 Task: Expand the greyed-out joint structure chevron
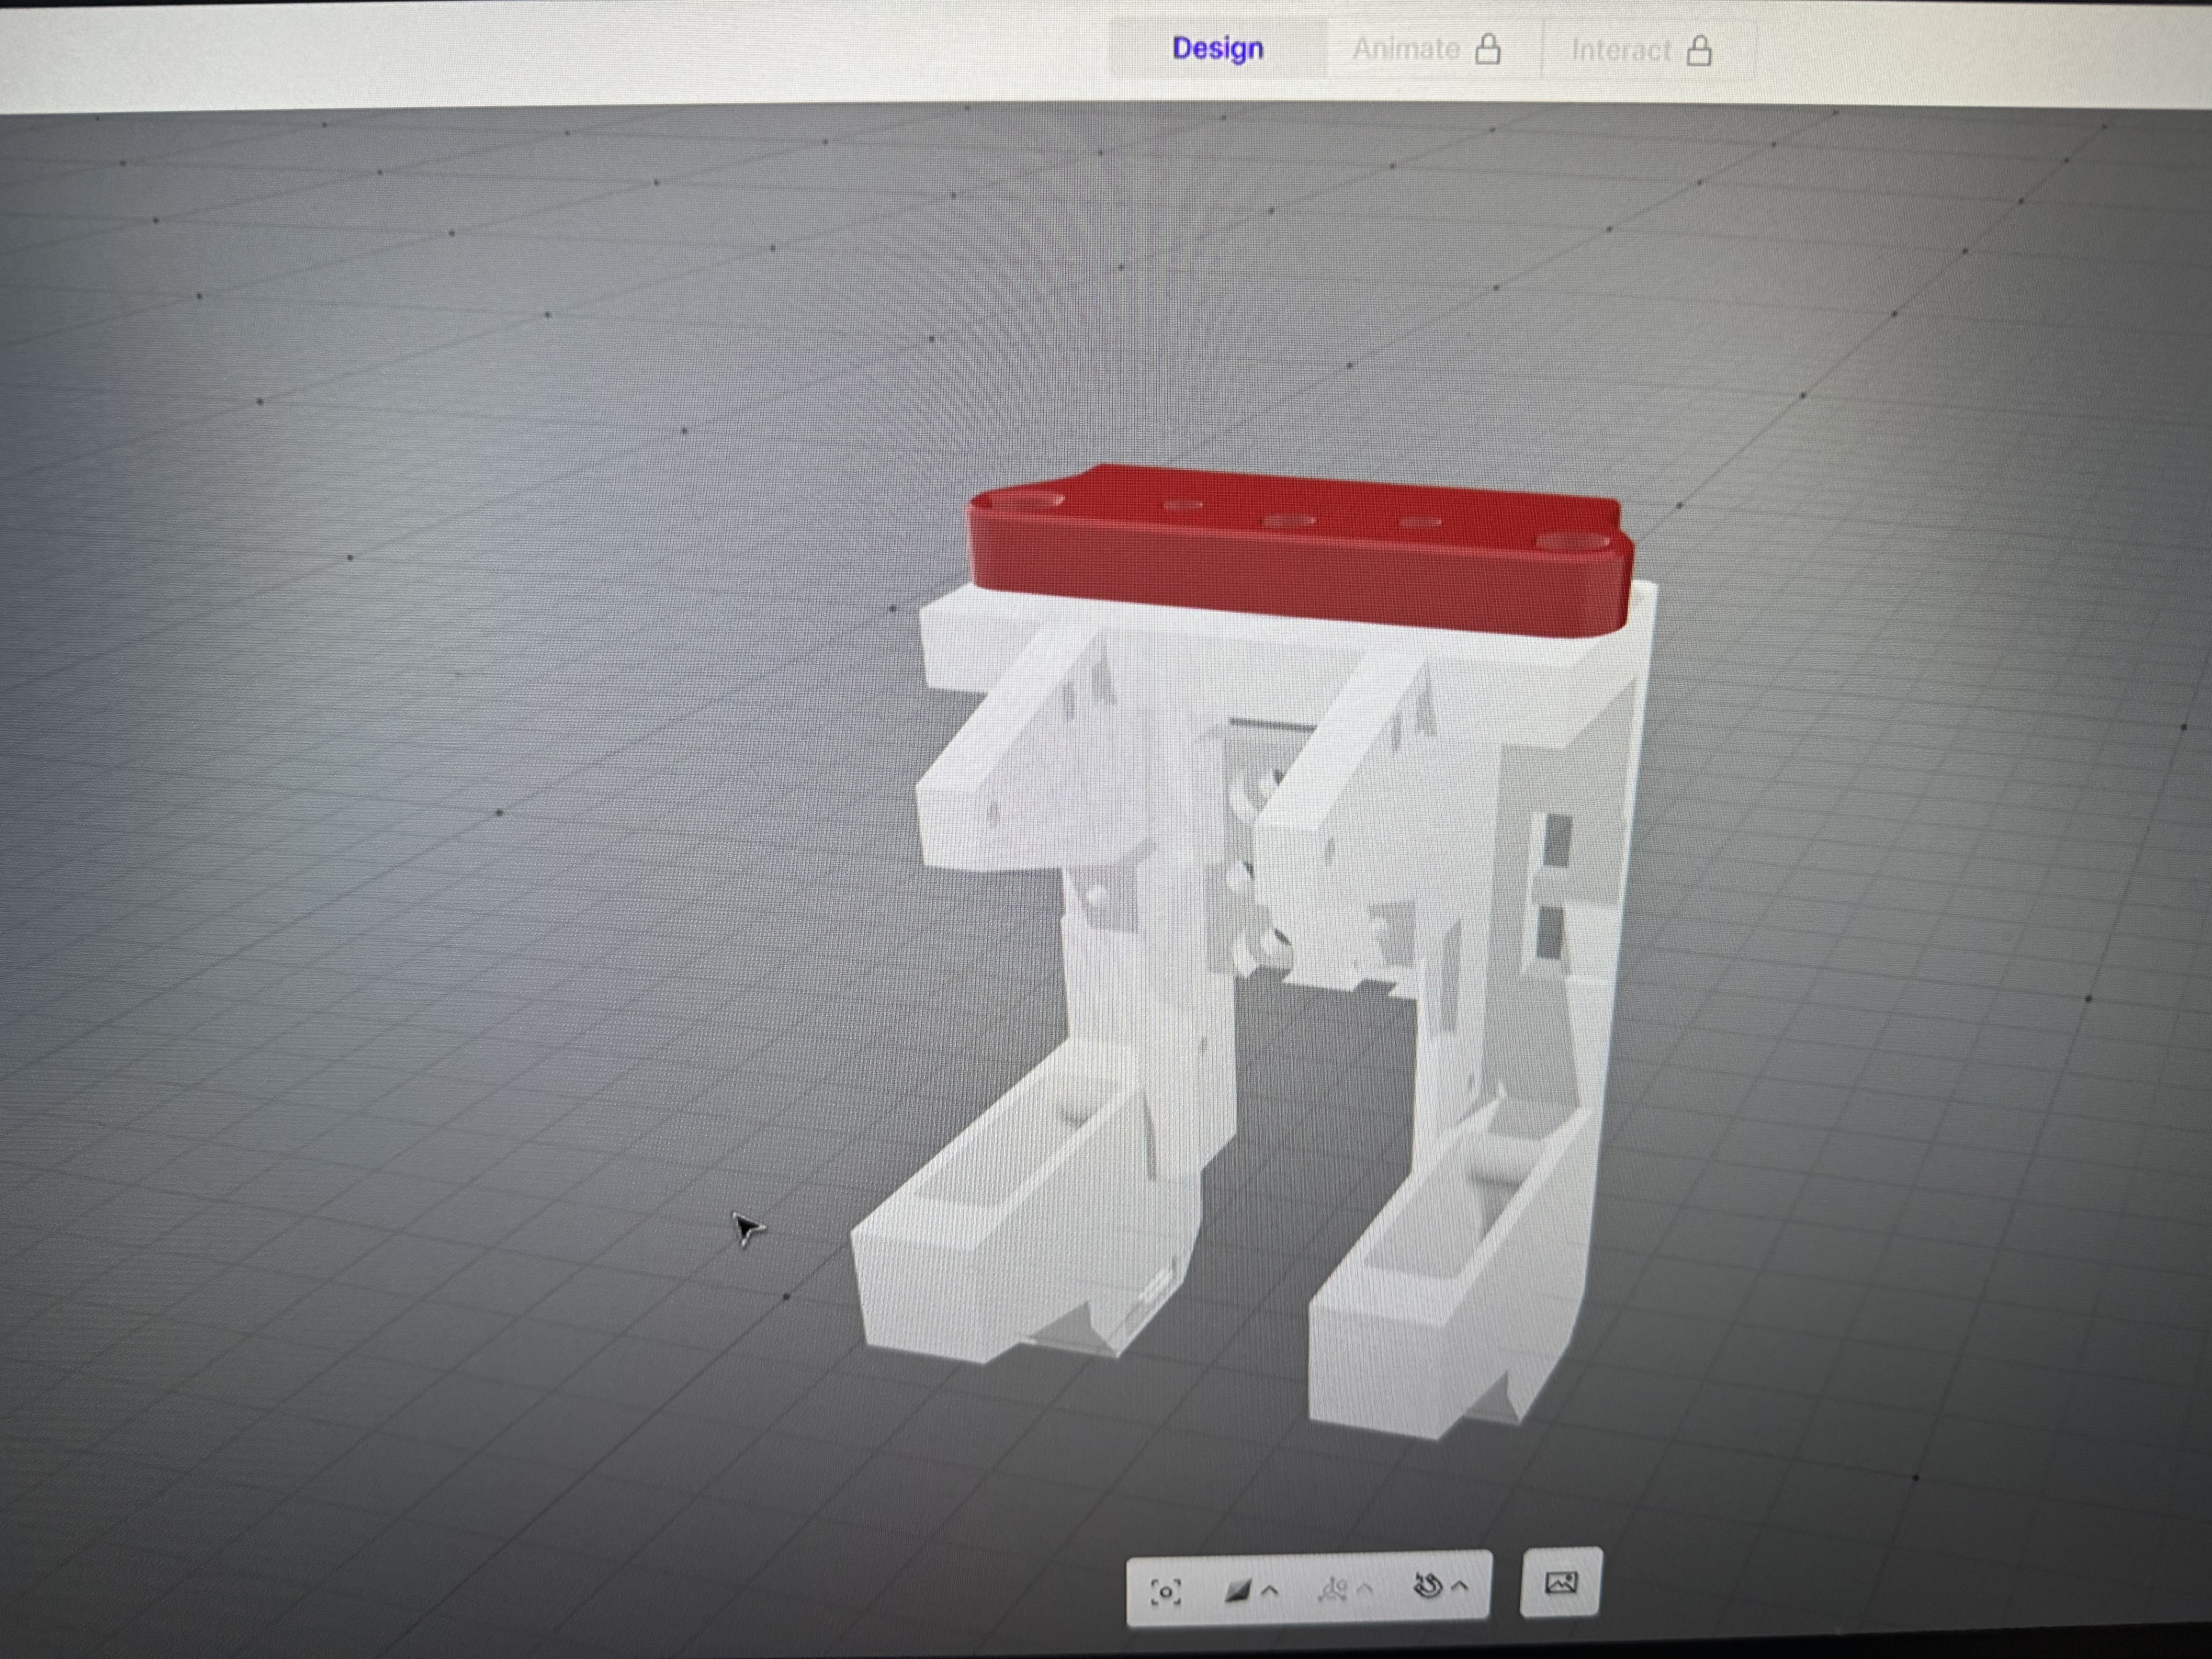[1365, 1589]
